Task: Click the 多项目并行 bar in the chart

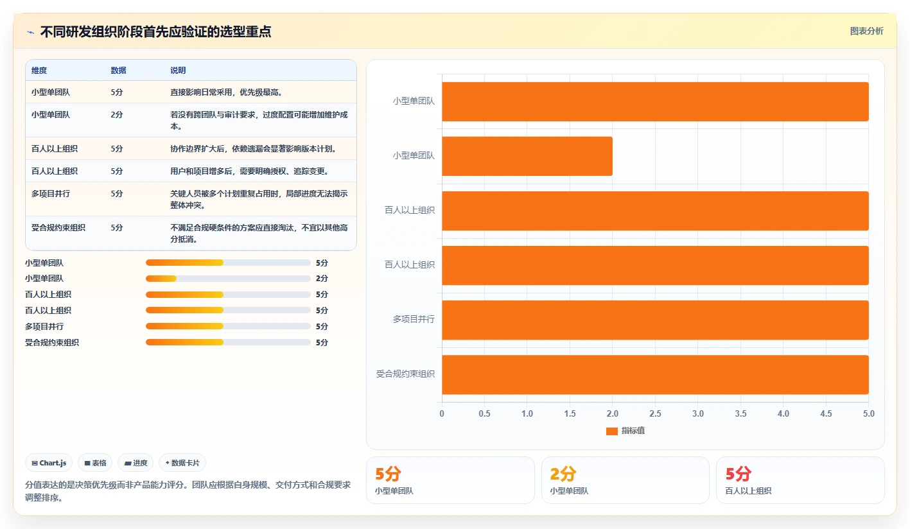Action: pyautogui.click(x=655, y=320)
